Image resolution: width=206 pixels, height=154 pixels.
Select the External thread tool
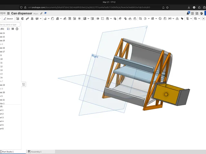point(80,19)
